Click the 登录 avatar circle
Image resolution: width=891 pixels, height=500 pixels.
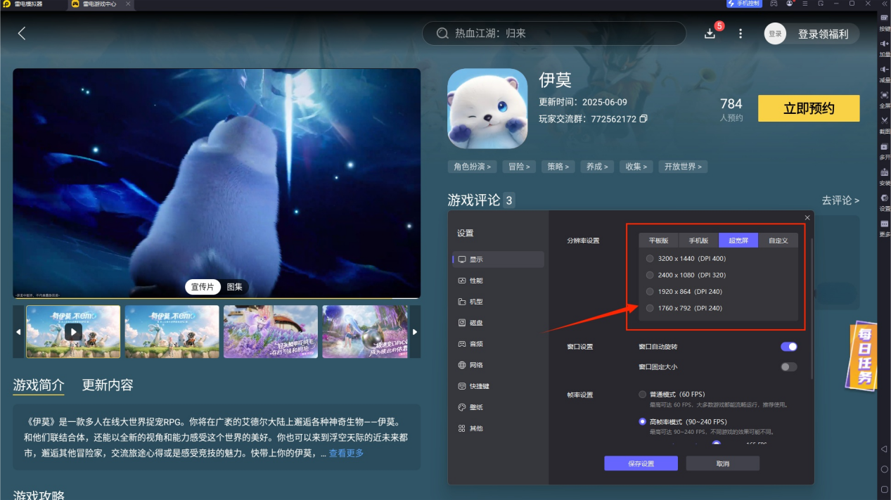(775, 34)
